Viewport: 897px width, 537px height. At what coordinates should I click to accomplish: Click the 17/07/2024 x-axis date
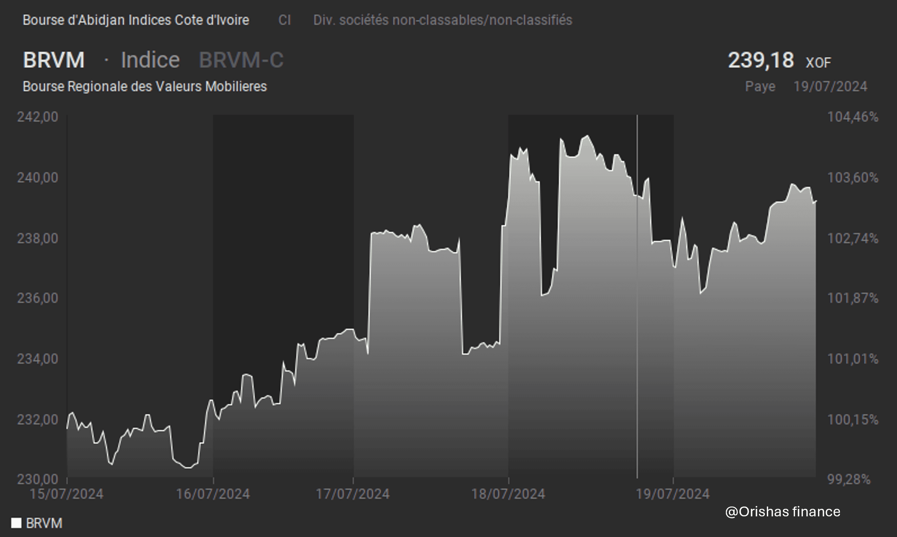tap(353, 494)
